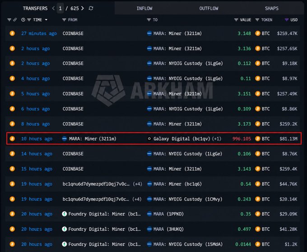Viewport: 307px width, 252px height.
Task: Expand the TIME sort dropdown arrow
Action: 46,20
